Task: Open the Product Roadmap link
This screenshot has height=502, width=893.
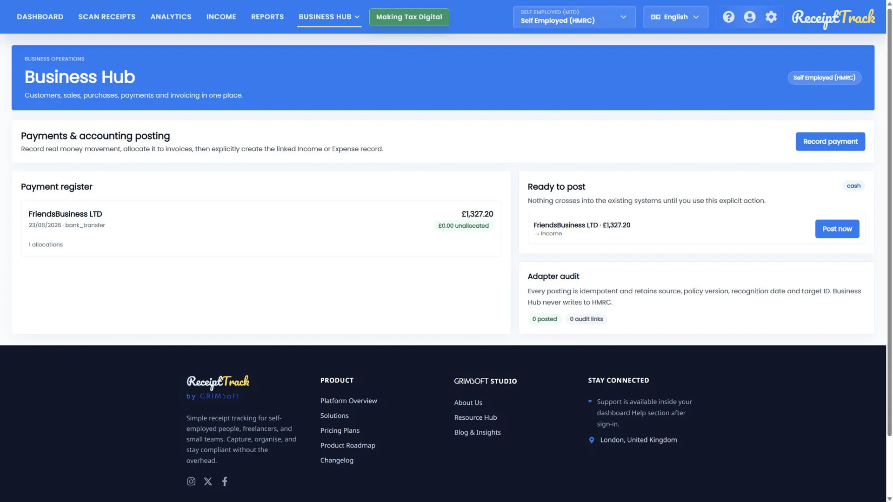Action: pos(347,445)
